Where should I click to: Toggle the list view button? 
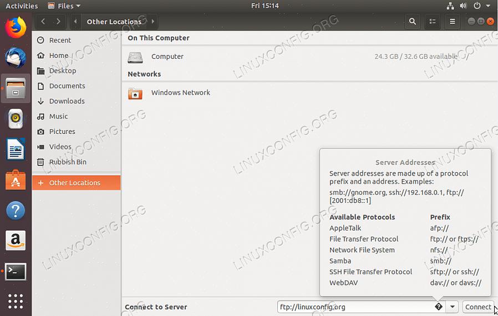(x=433, y=22)
